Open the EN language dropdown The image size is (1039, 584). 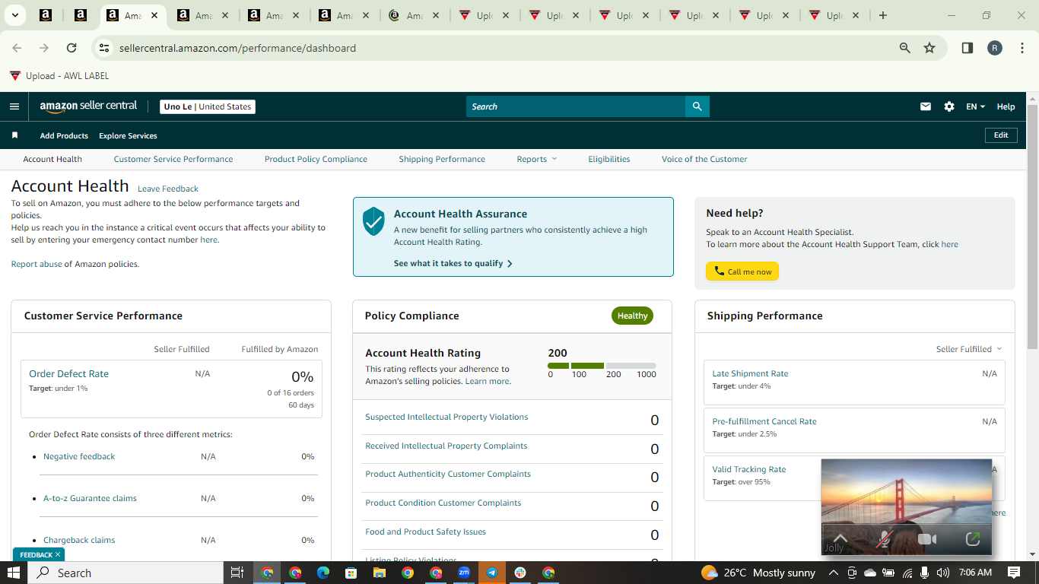(976, 106)
